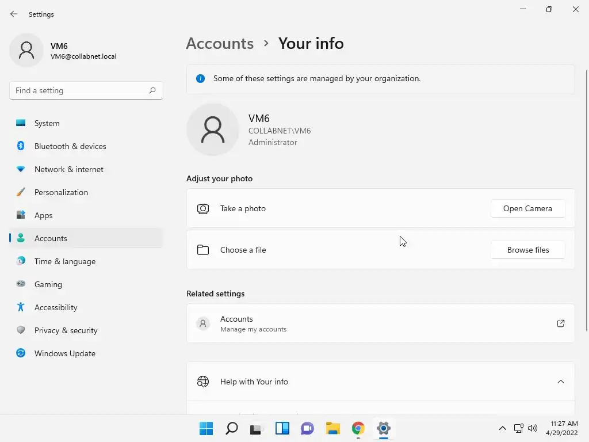Show hidden icons in system tray
This screenshot has height=442, width=589.
(502, 428)
